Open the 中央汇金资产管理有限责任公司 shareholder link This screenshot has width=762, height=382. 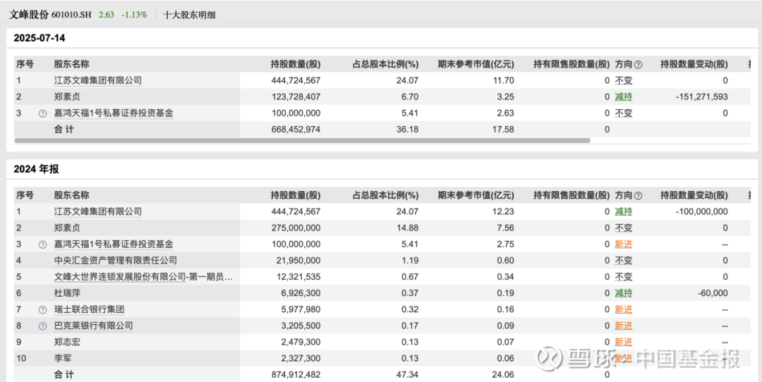[x=115, y=261]
